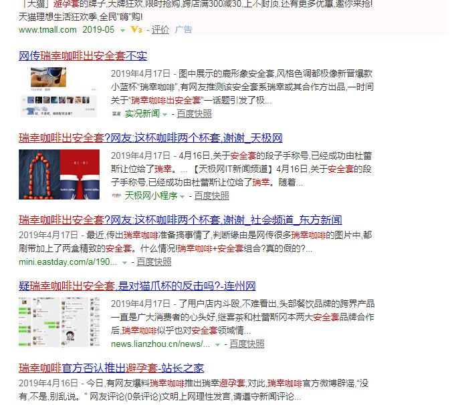The height and width of the screenshot is (405, 452).
Task: Open the 站长之家 result title link
Action: [111, 368]
